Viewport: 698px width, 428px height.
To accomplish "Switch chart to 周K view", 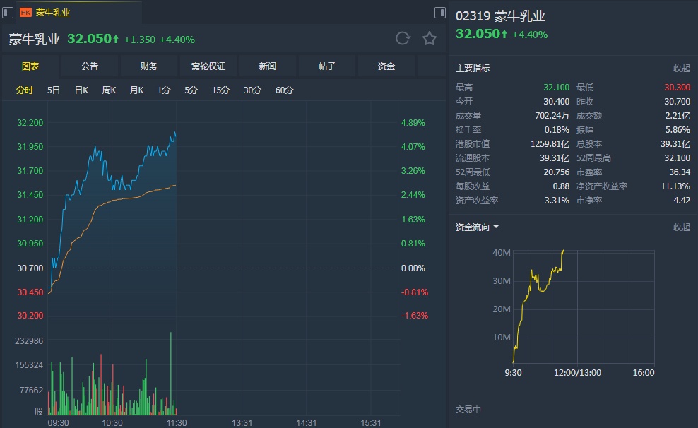I will point(109,90).
